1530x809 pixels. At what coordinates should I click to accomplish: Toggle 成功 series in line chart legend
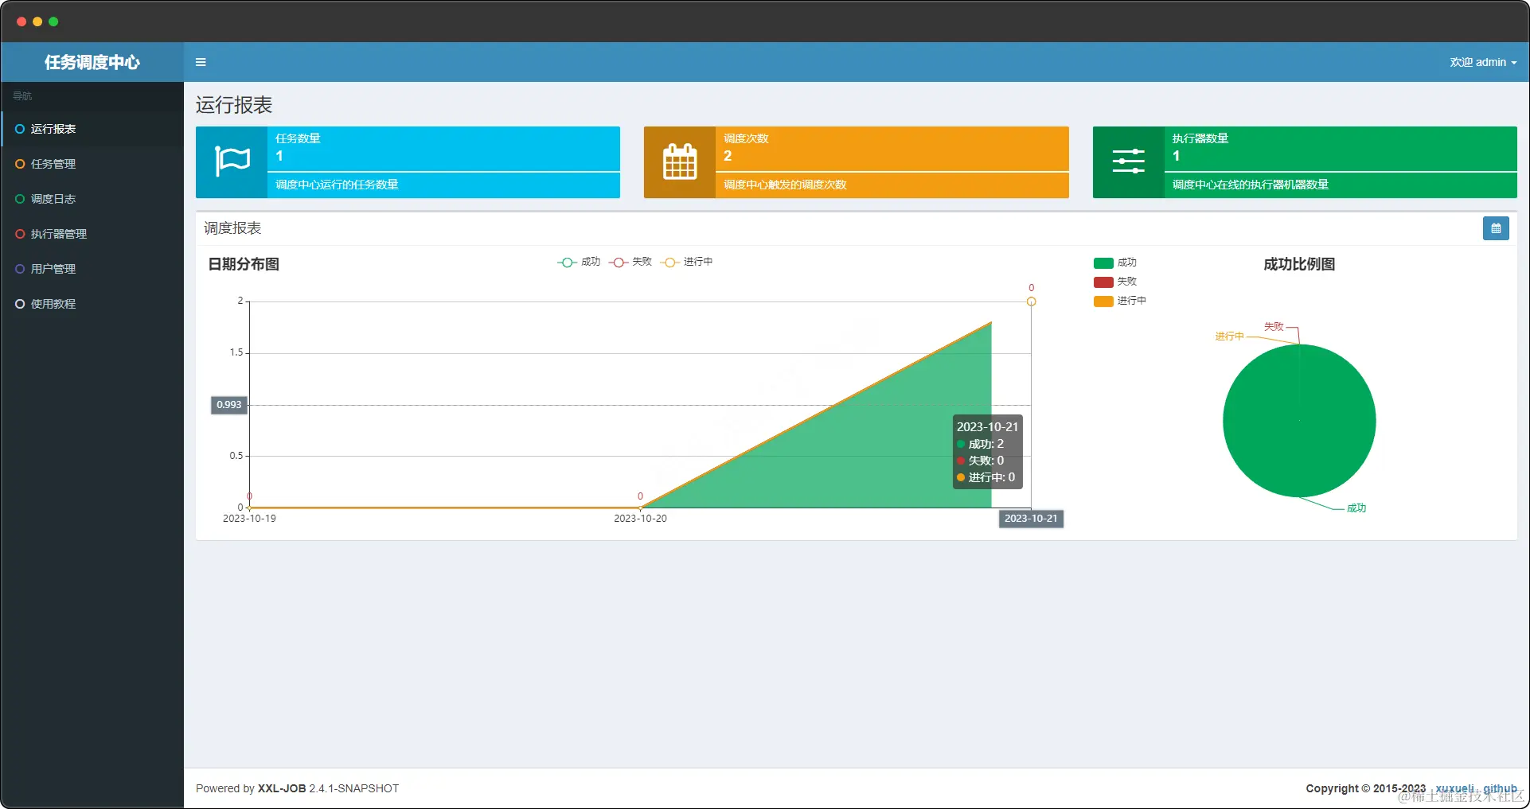(x=579, y=262)
